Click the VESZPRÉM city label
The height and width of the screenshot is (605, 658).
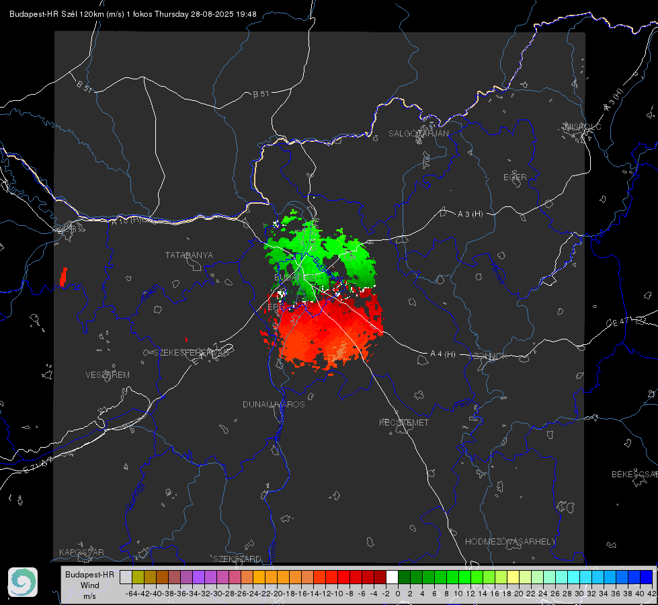(108, 374)
